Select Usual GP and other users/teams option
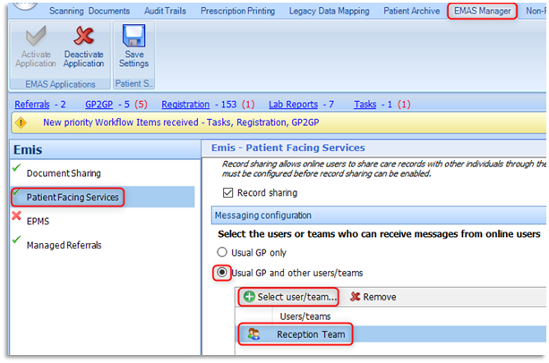 pyautogui.click(x=222, y=273)
